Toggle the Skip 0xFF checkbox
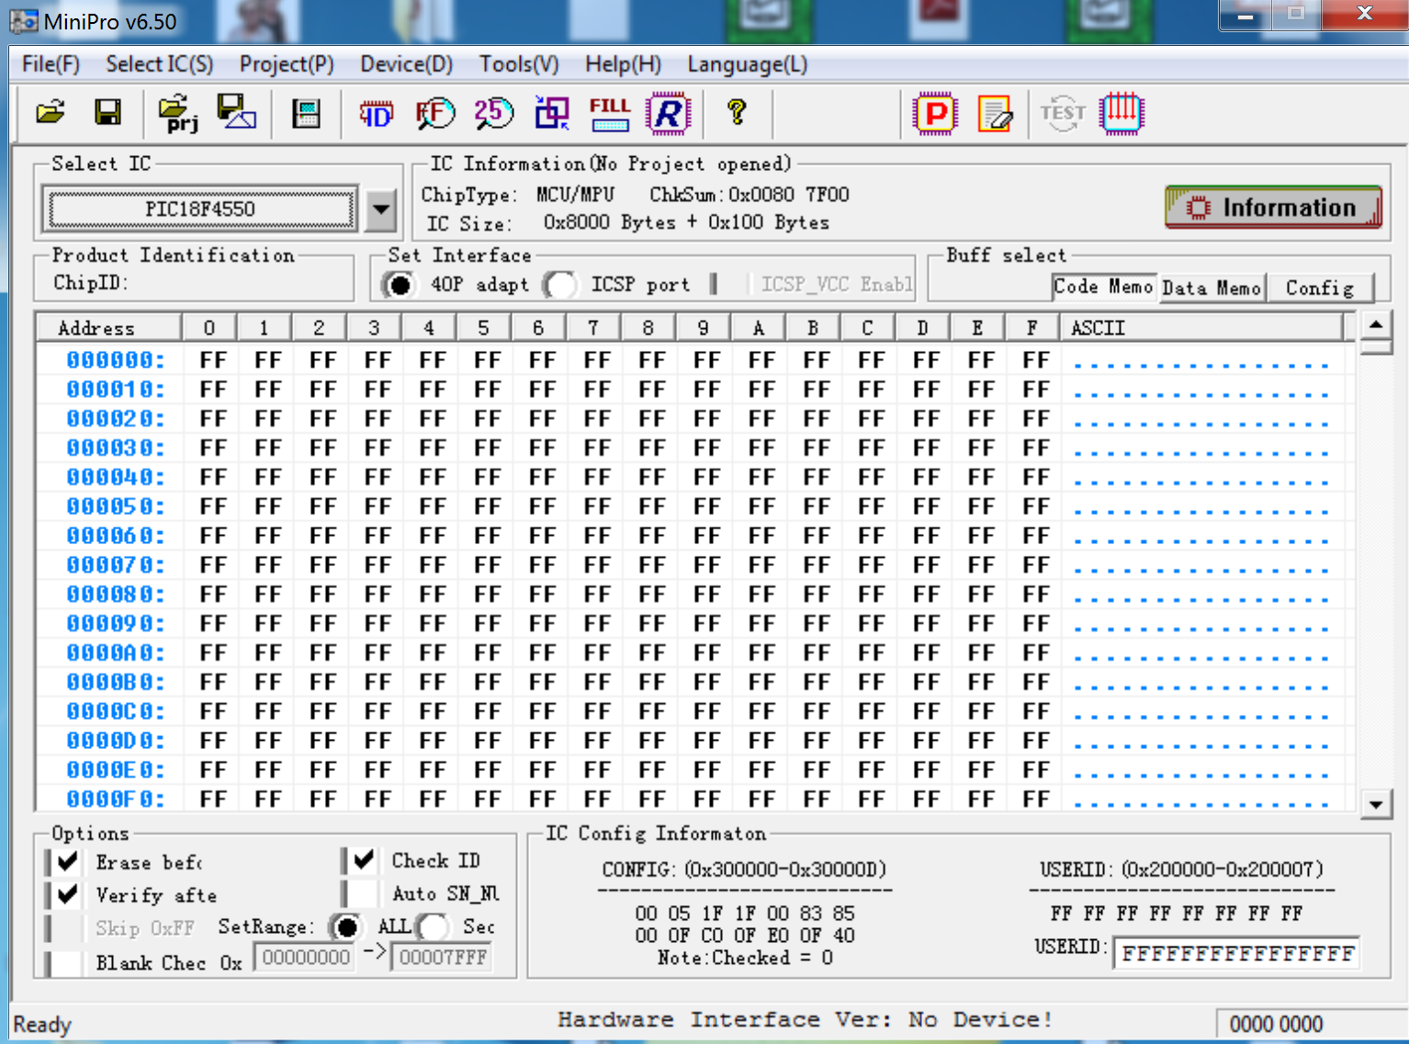Viewport: 1409px width, 1044px height. [62, 928]
